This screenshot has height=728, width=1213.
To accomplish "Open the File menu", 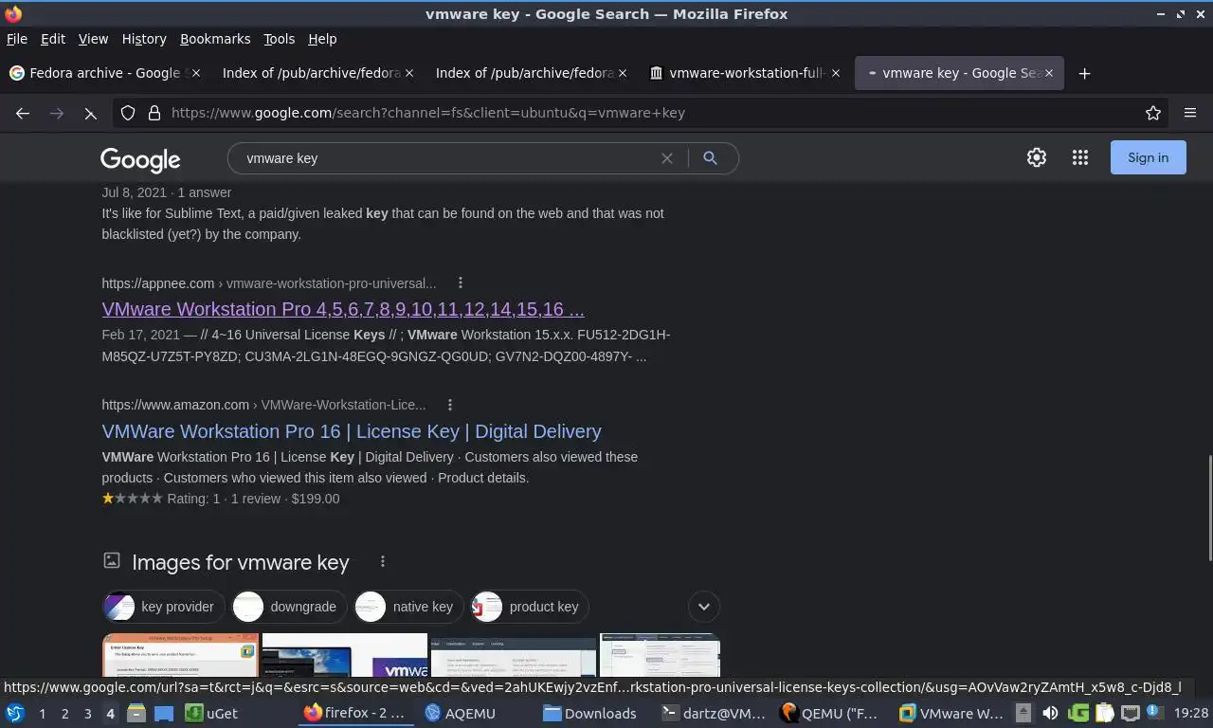I will pos(17,39).
